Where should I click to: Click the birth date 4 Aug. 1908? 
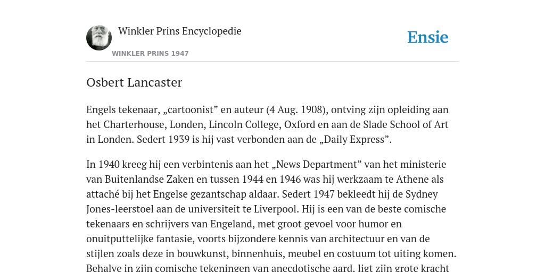(297, 110)
